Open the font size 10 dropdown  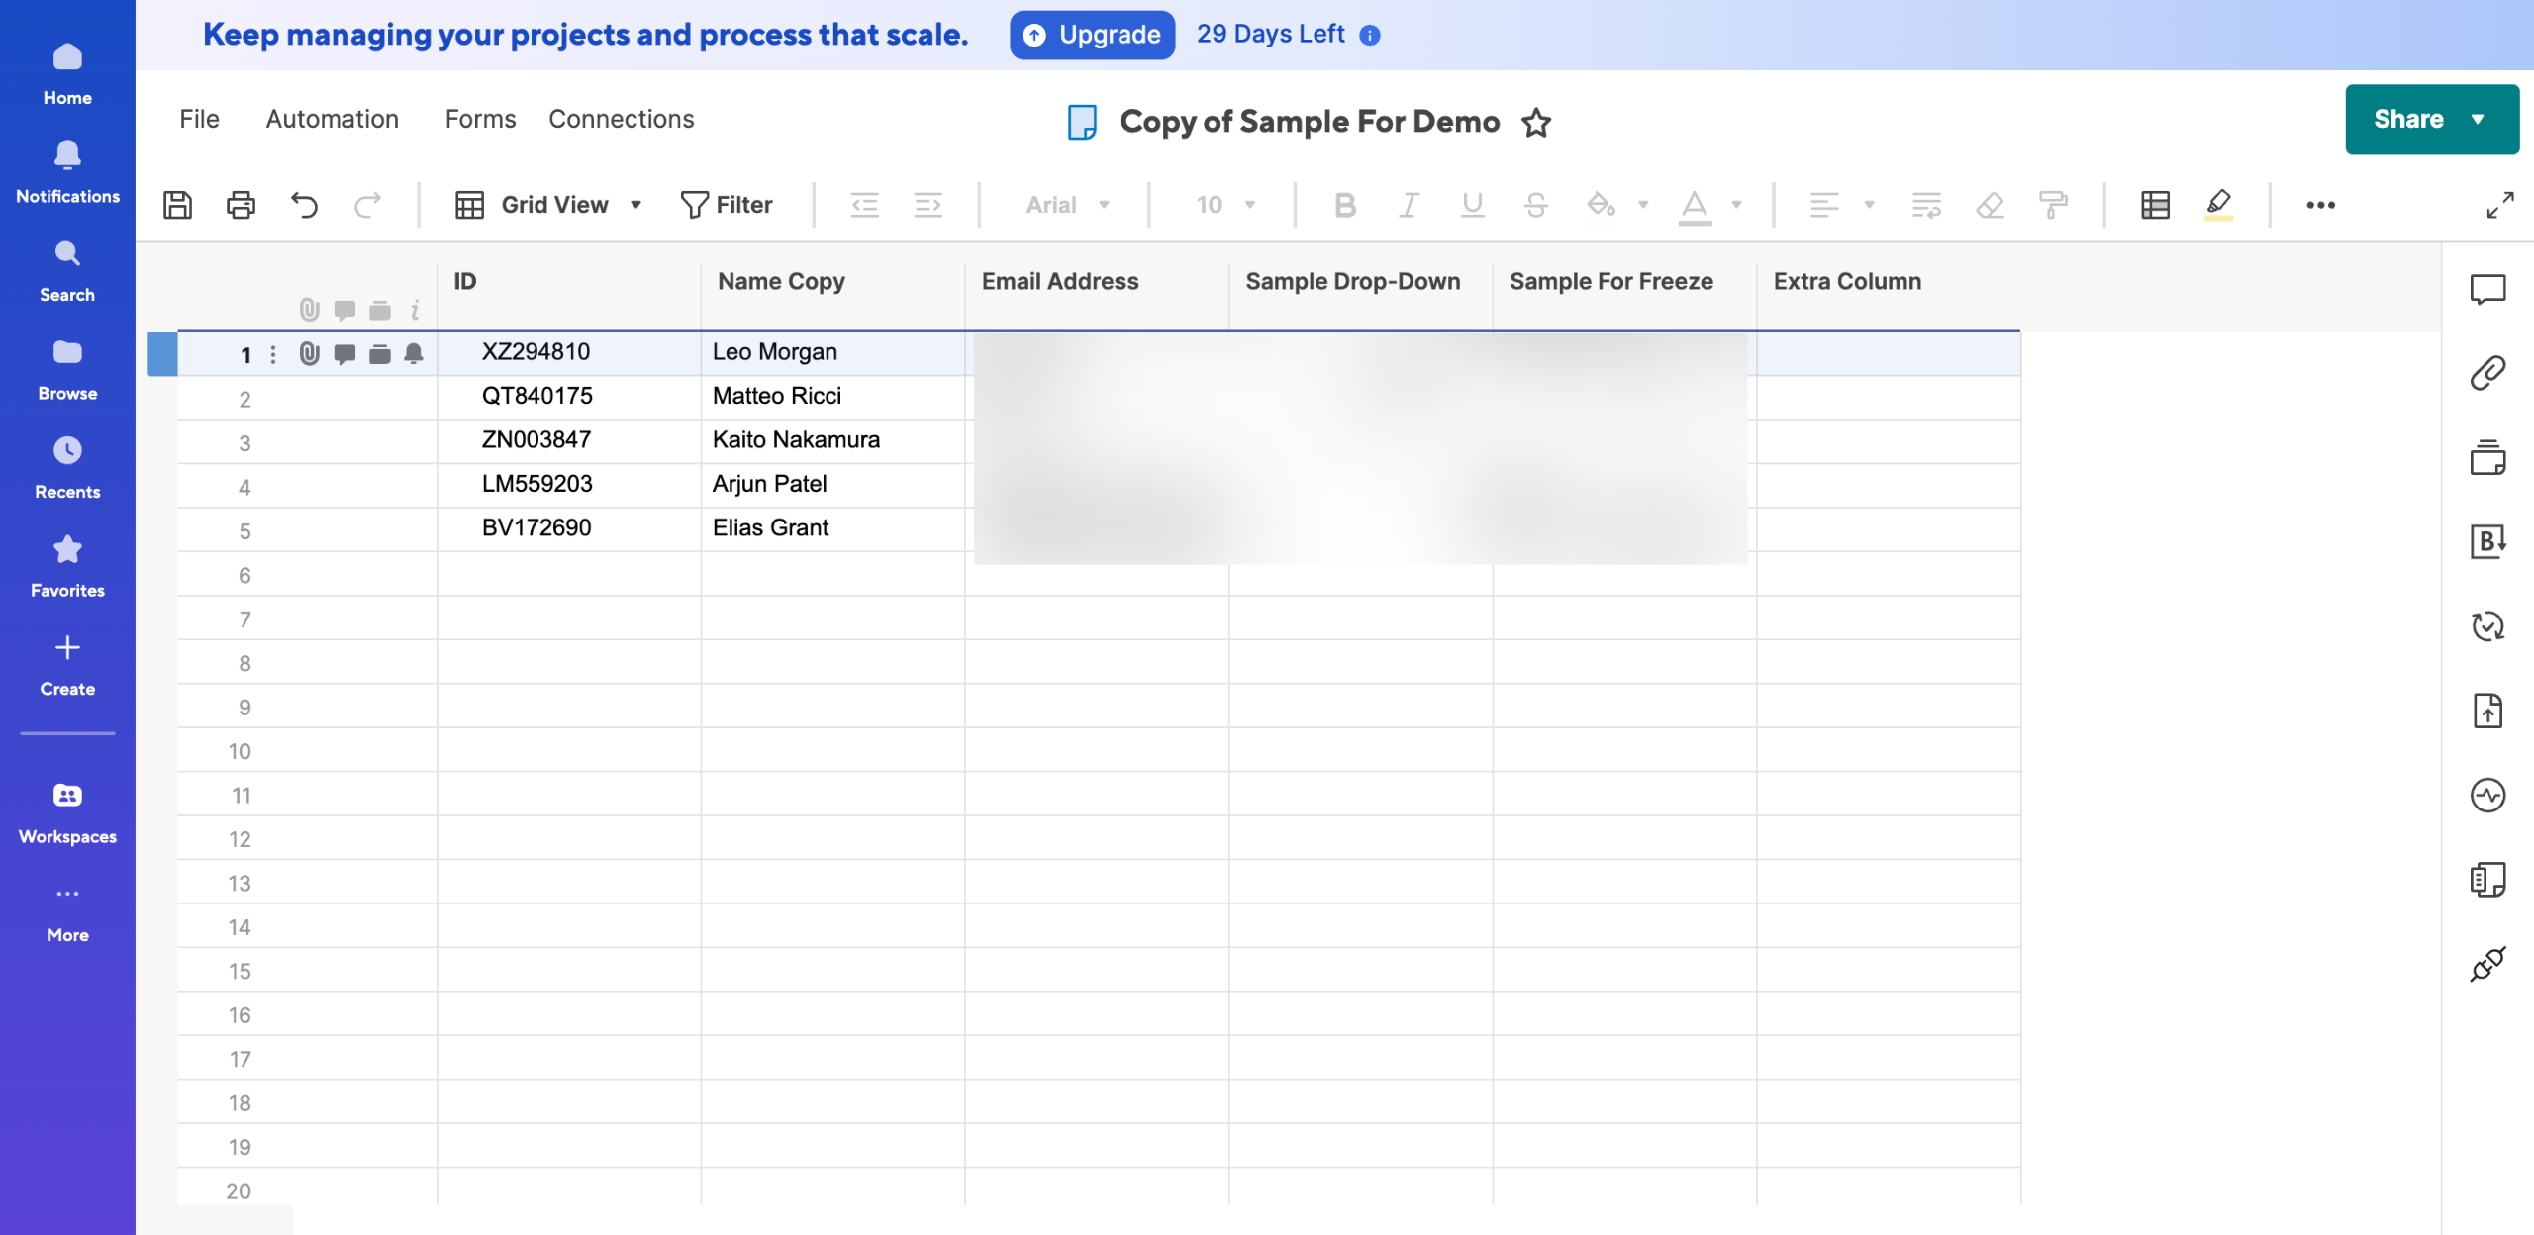[1225, 205]
